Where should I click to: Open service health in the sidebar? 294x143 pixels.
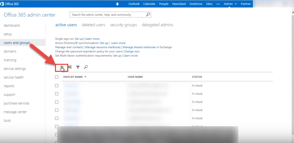coord(14,77)
